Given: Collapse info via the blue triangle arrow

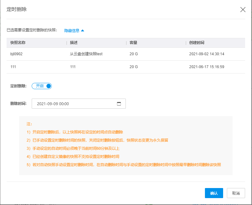Looking at the screenshot, I should tap(83, 30).
